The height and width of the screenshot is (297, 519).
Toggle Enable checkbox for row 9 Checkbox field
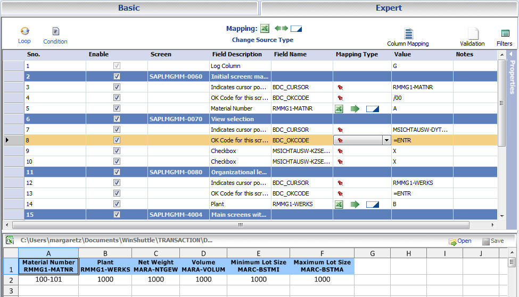point(117,151)
